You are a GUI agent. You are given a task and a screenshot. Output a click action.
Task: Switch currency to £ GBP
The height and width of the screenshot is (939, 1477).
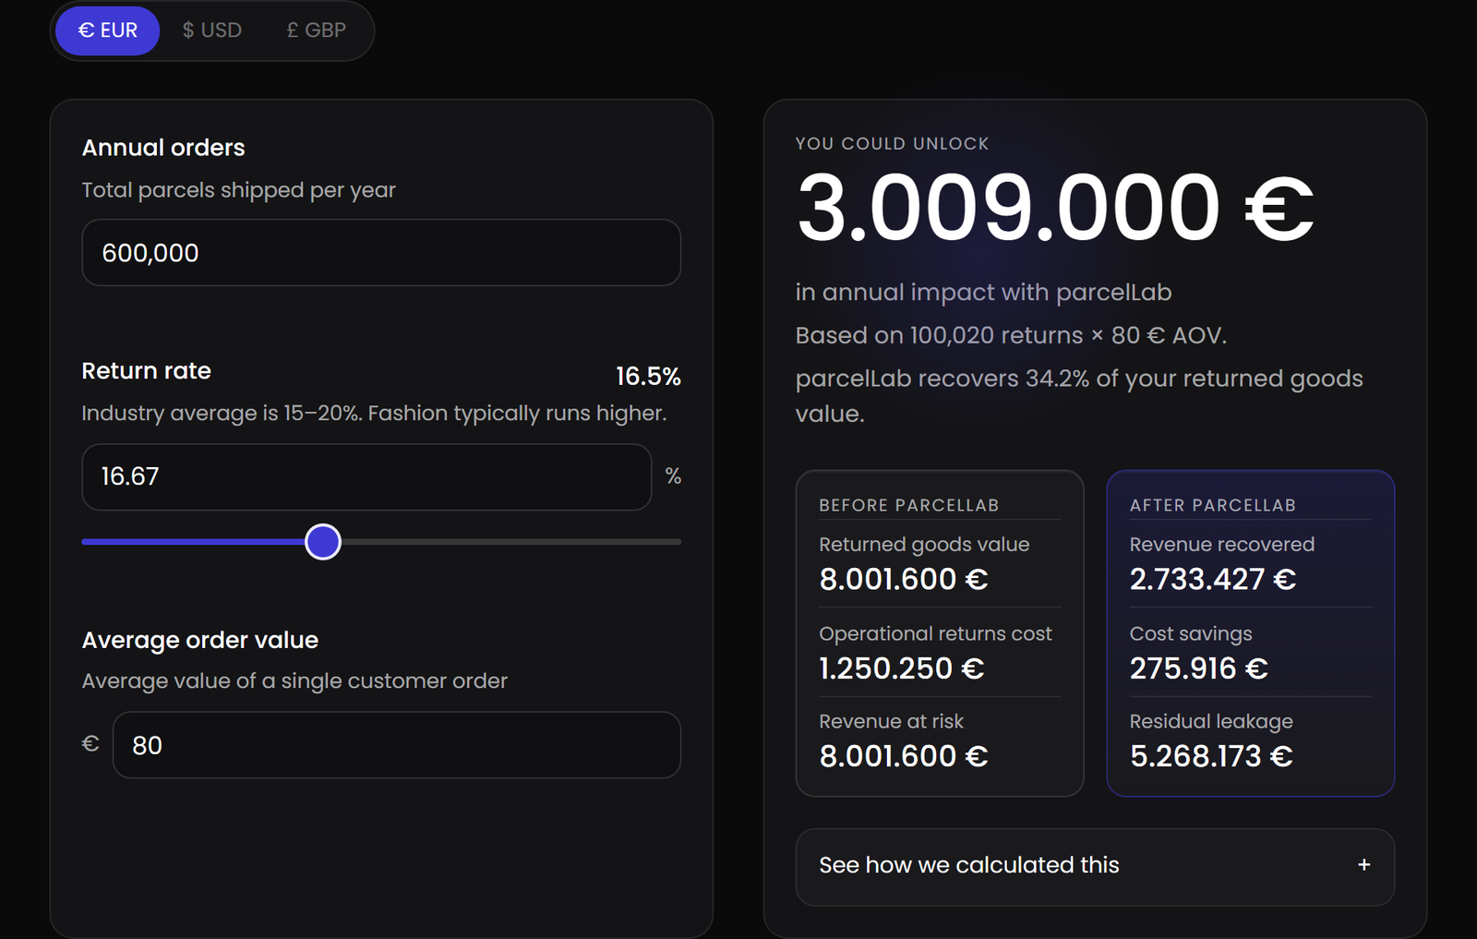click(317, 30)
